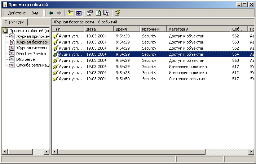Sort by the Дата column header
256x164 pixels.
[99, 29]
